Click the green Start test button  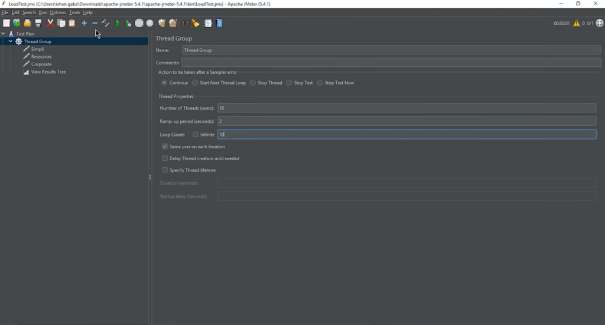[118, 23]
